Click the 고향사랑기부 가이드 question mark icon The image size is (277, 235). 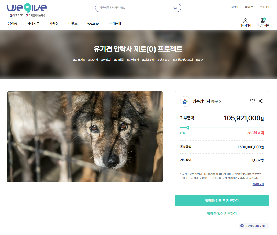click(242, 226)
